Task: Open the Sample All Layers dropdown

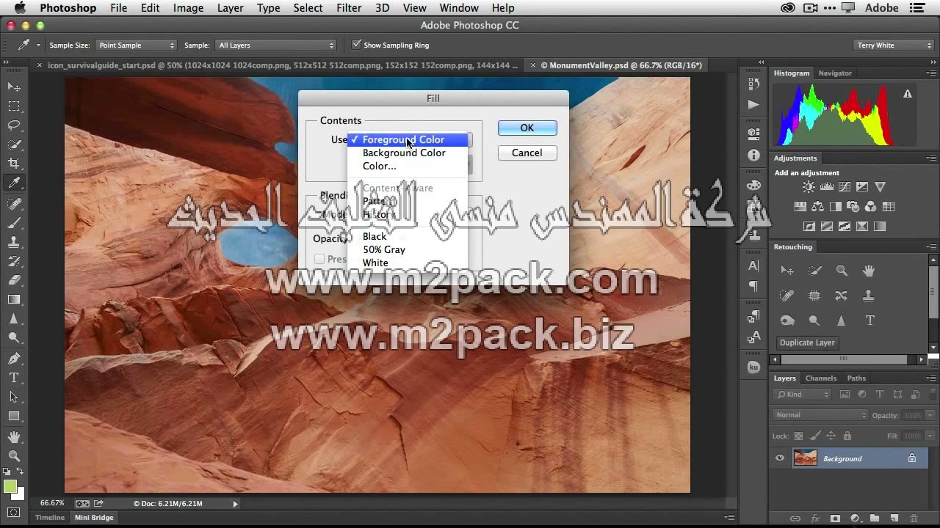Action: (275, 45)
